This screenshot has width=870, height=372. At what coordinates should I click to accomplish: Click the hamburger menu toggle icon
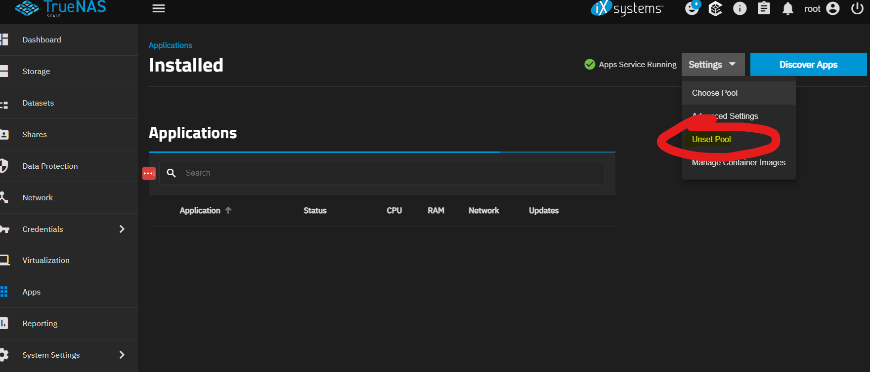pos(158,9)
